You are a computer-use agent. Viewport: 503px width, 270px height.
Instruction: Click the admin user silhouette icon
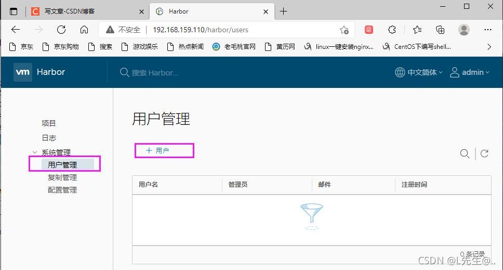pos(454,72)
